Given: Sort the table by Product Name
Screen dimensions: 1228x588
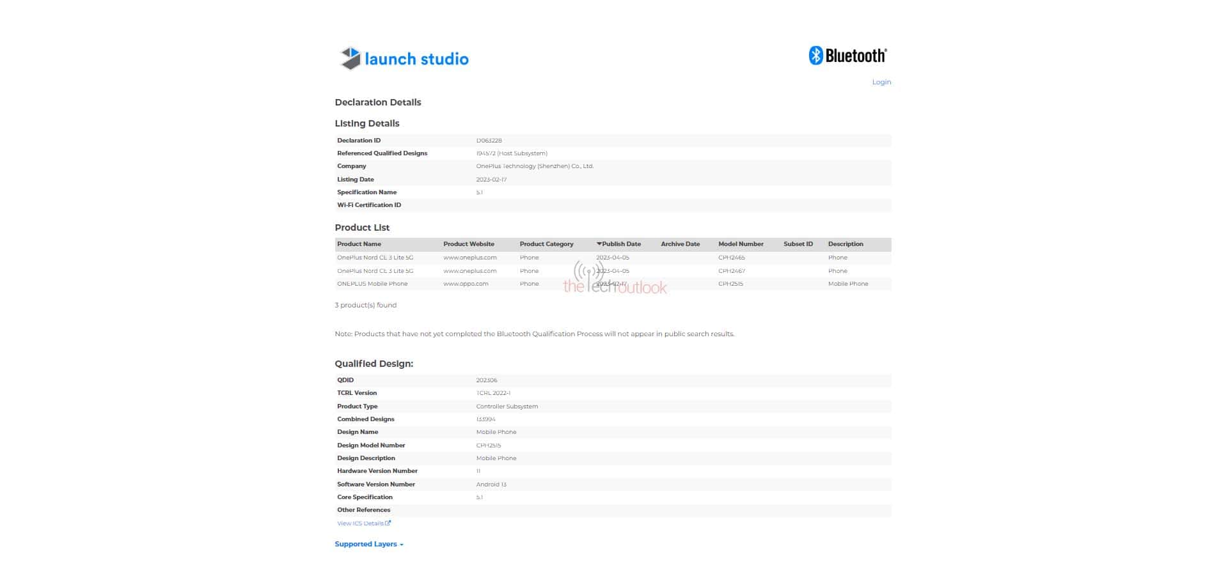Looking at the screenshot, I should point(359,244).
